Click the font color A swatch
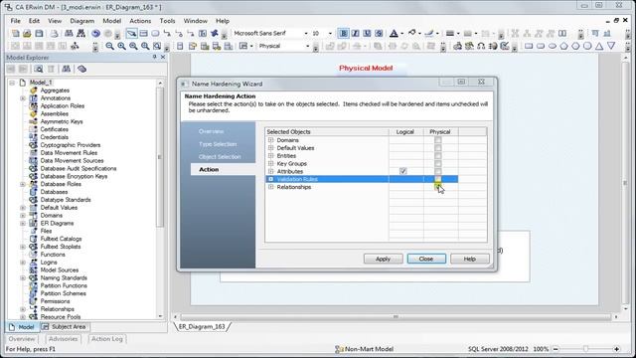Viewport: 636px width, 358px height. coord(394,33)
